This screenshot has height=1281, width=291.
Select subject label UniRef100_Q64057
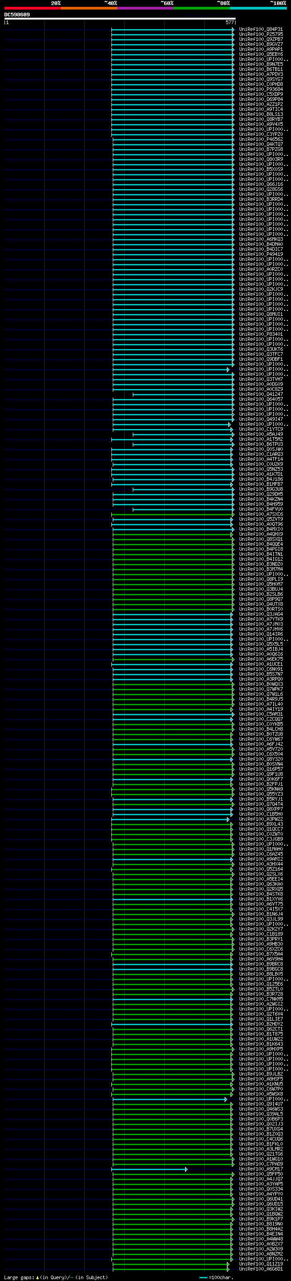261,399
